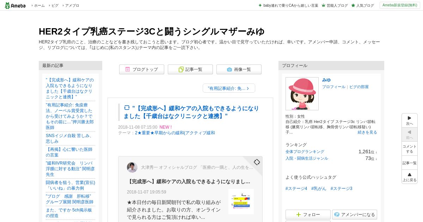Click the 記事一覧 floating button
423x222 pixels.
coord(410,163)
